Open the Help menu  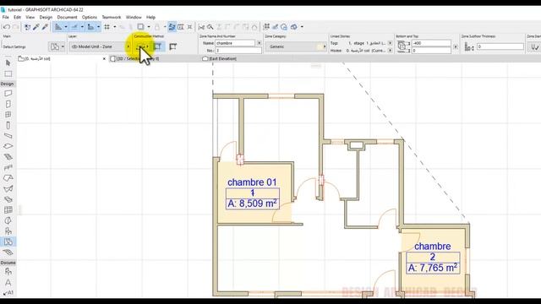(x=150, y=17)
